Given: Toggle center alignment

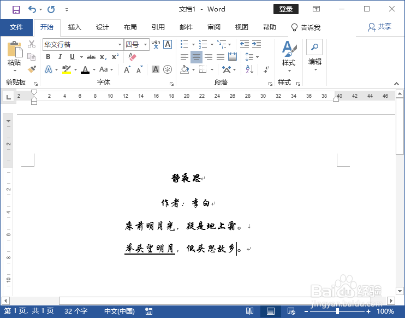Looking at the screenshot, I should pos(196,57).
